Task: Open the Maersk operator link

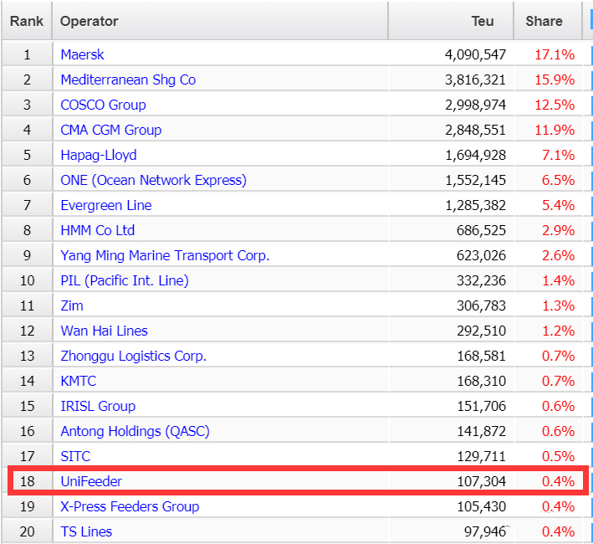Action: tap(82, 55)
